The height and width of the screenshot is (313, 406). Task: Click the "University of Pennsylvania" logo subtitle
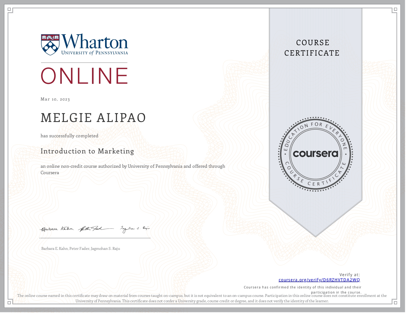click(95, 53)
